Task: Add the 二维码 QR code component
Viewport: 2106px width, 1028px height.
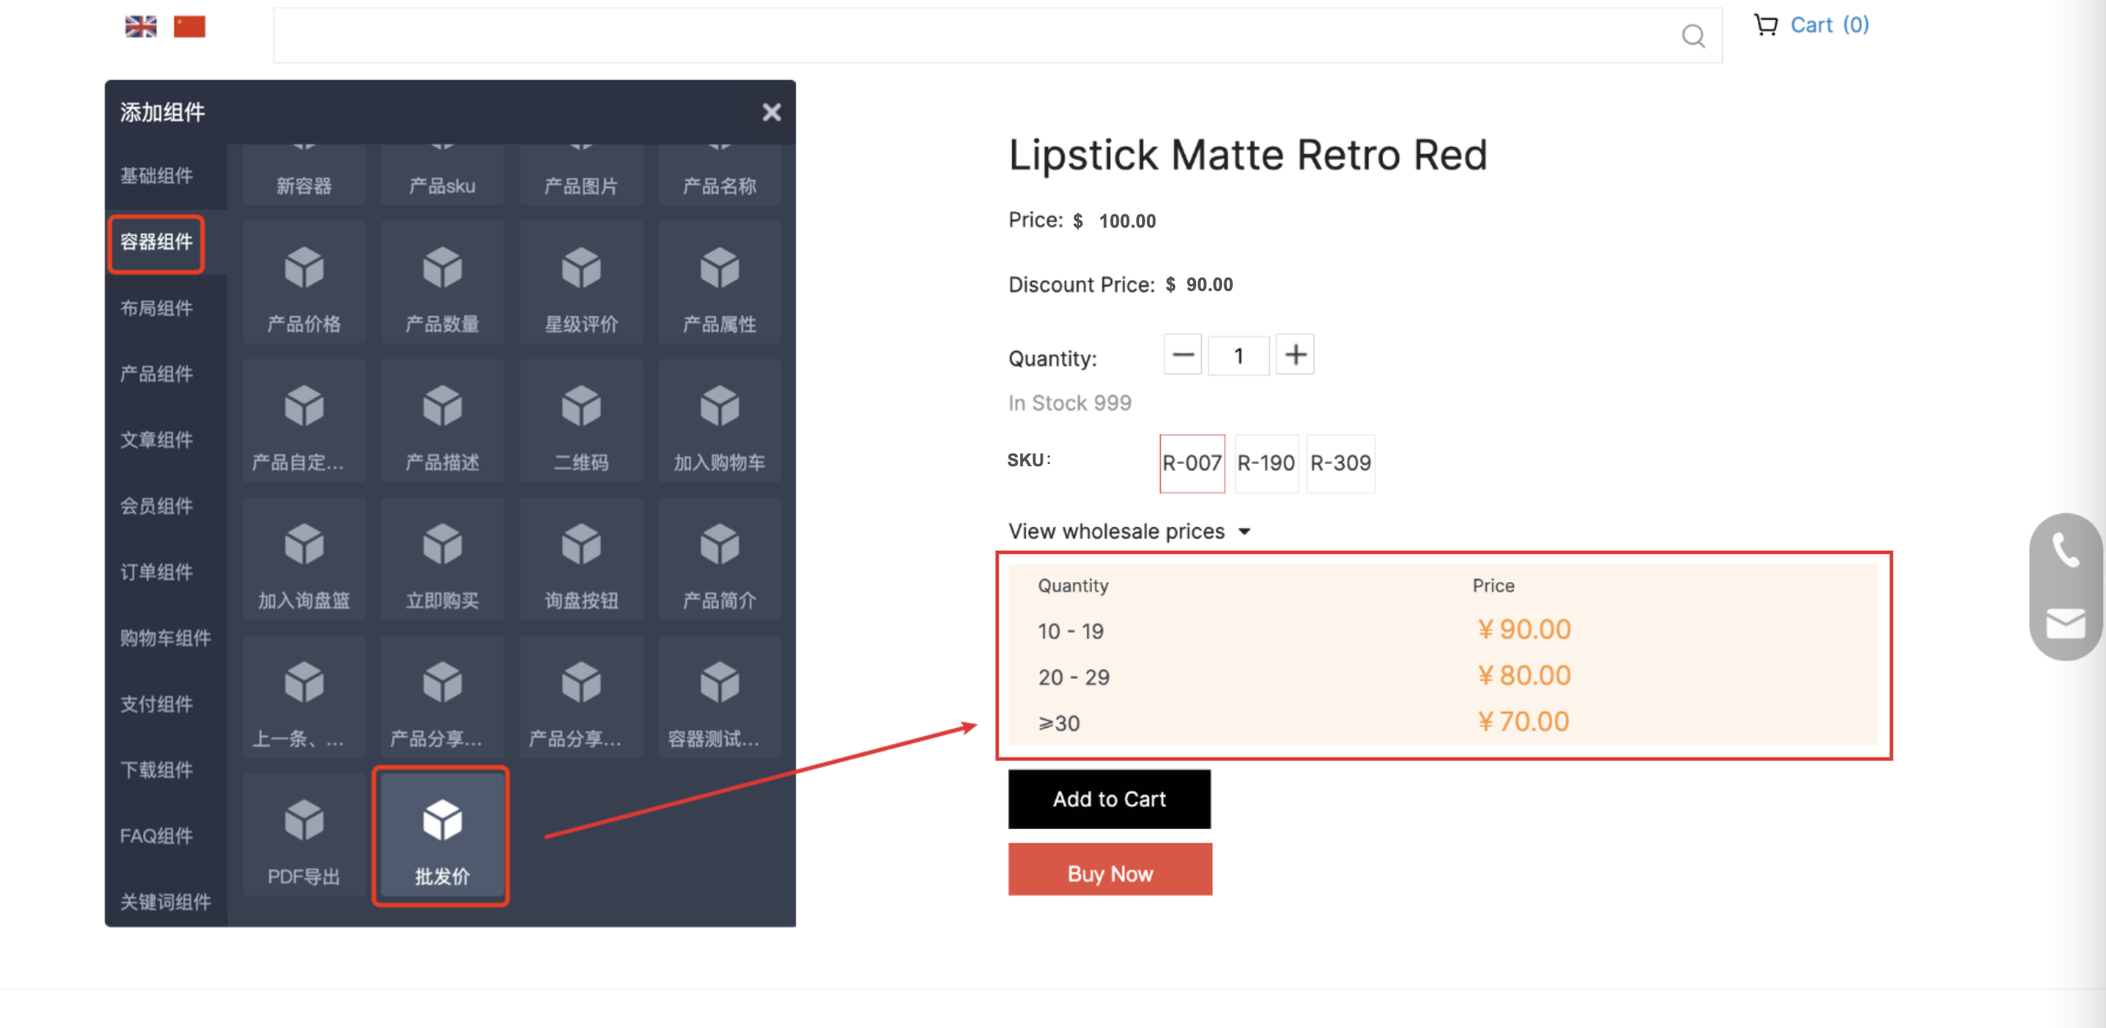Action: 580,421
